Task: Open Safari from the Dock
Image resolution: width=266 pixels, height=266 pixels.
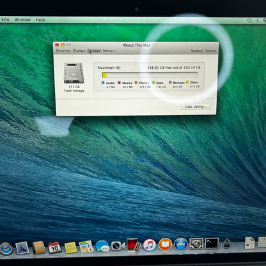Action: 6,249
